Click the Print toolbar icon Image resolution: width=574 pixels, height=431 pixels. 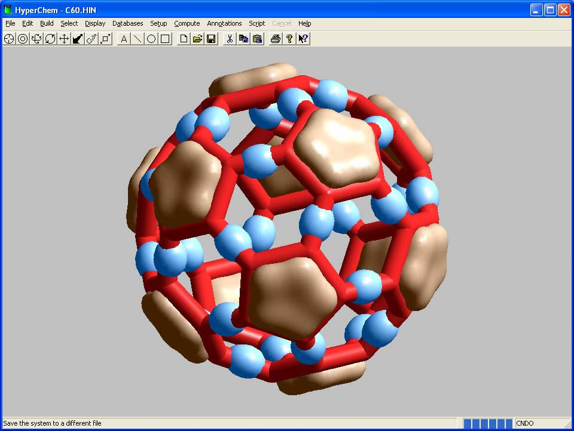[275, 39]
